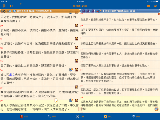160x120 pixels.
Task: Click the folder icon at top right corner
Action: pyautogui.click(x=156, y=6)
